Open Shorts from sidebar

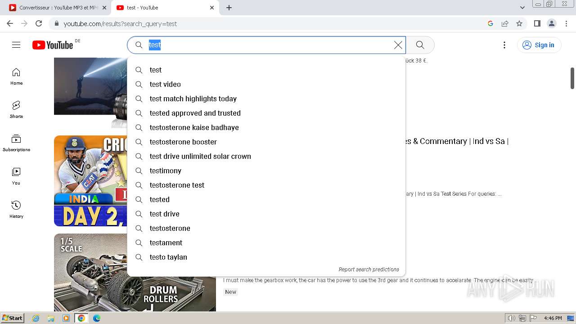click(16, 110)
